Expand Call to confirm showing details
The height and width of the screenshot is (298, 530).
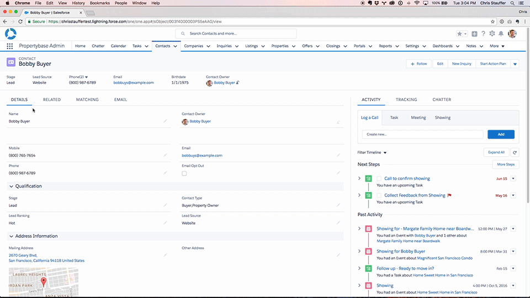click(359, 178)
